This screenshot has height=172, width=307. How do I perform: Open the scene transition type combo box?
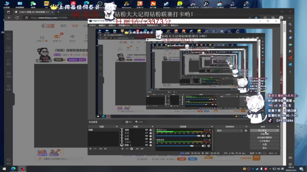tap(229, 131)
